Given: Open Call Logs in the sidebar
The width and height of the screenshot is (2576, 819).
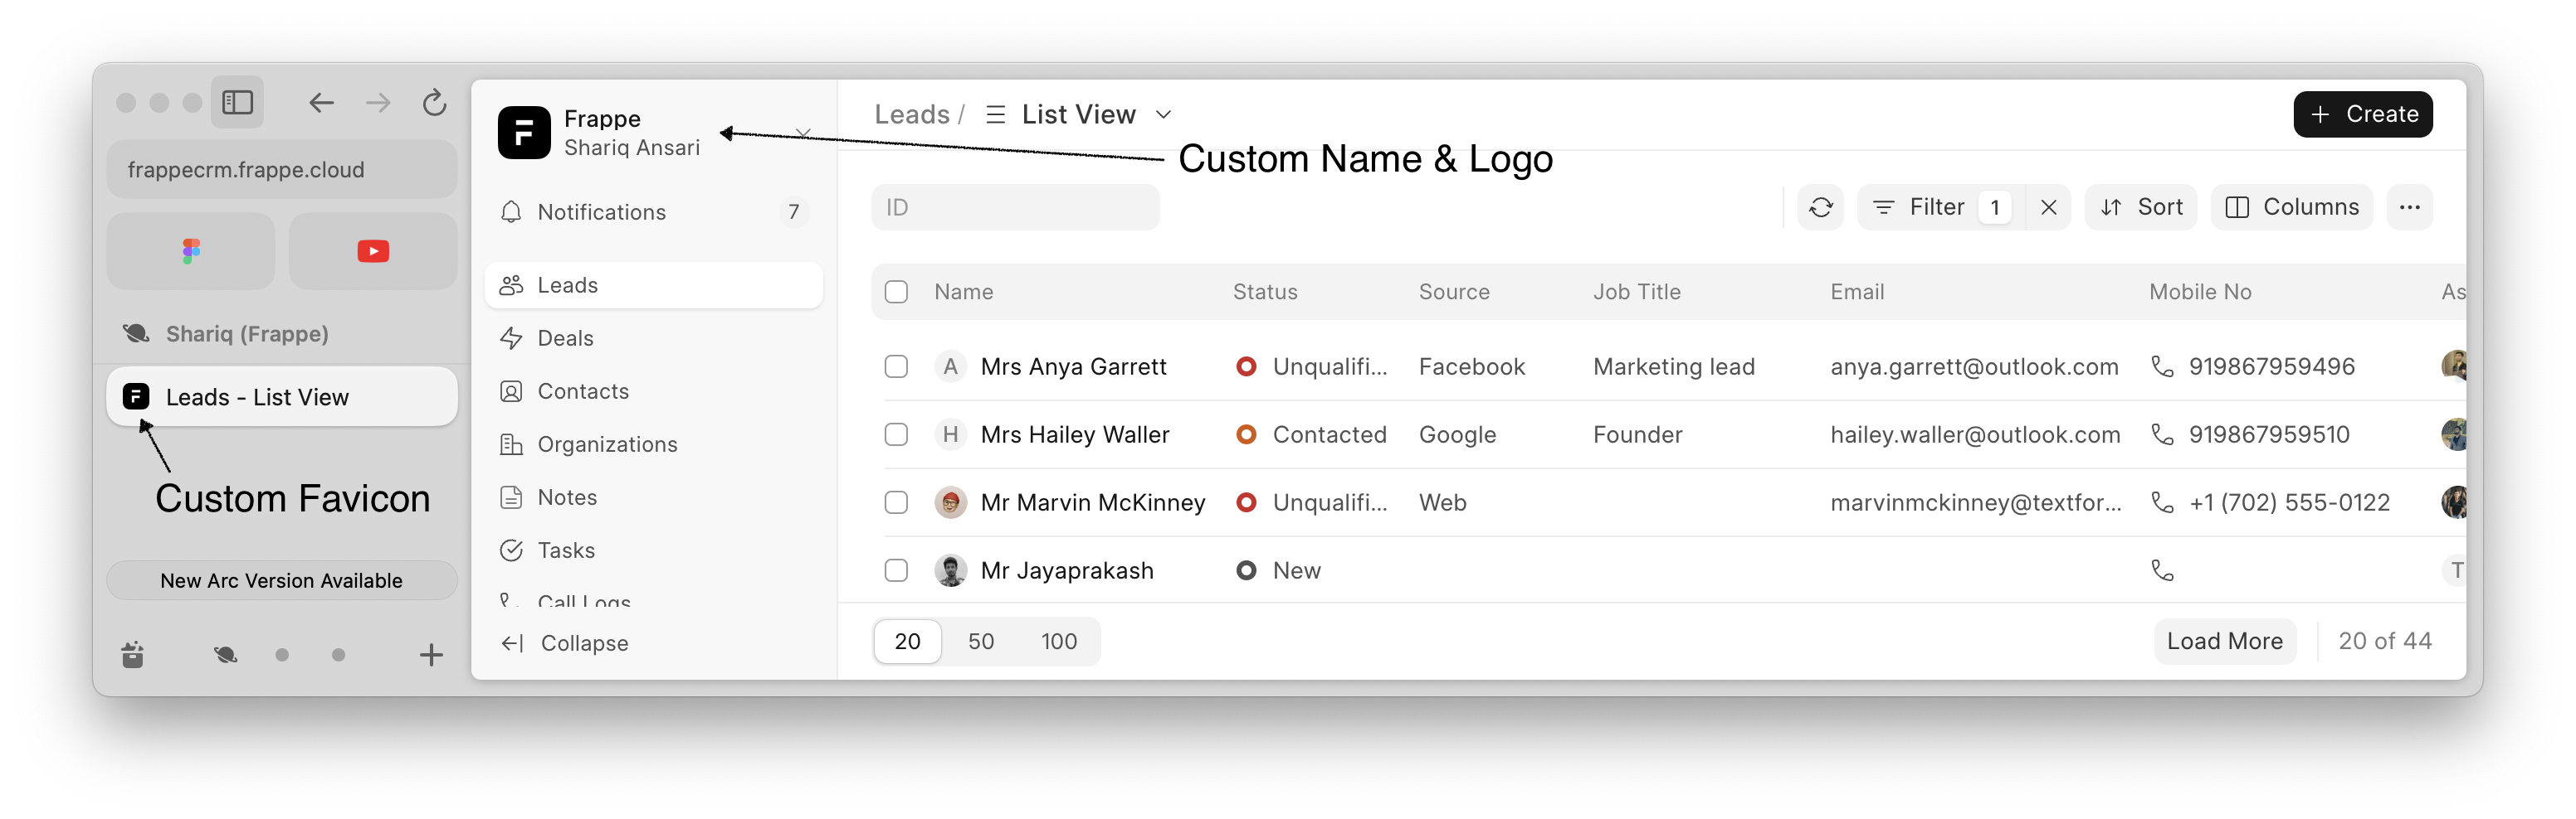Looking at the screenshot, I should pos(584,599).
